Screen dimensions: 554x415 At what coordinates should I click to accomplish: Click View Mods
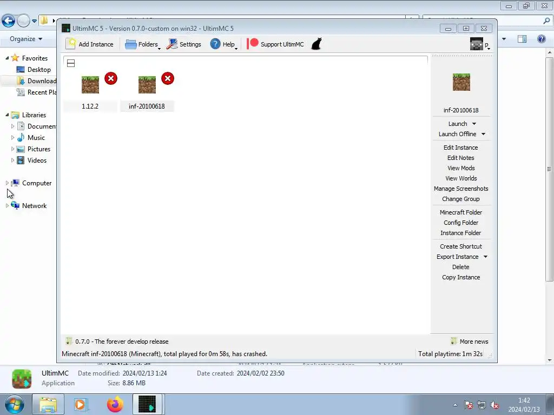click(461, 168)
